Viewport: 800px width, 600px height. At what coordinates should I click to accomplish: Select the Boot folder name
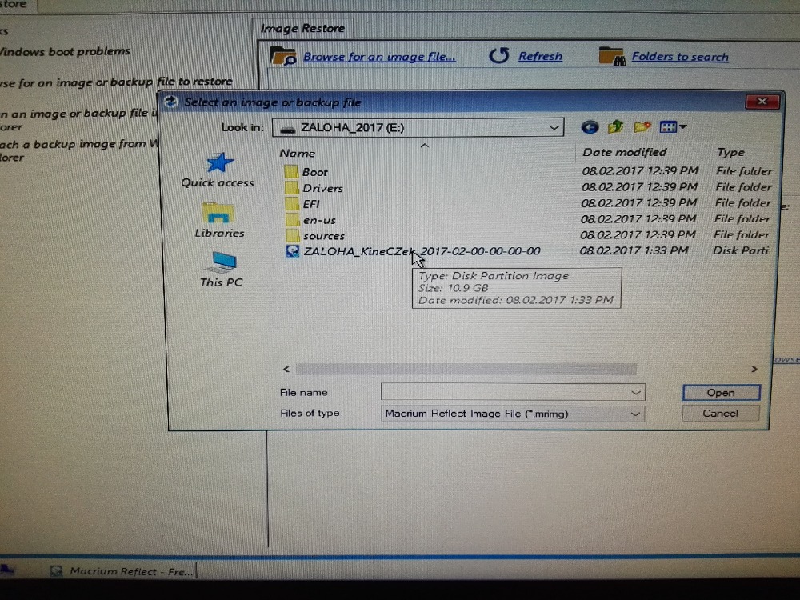click(x=314, y=172)
